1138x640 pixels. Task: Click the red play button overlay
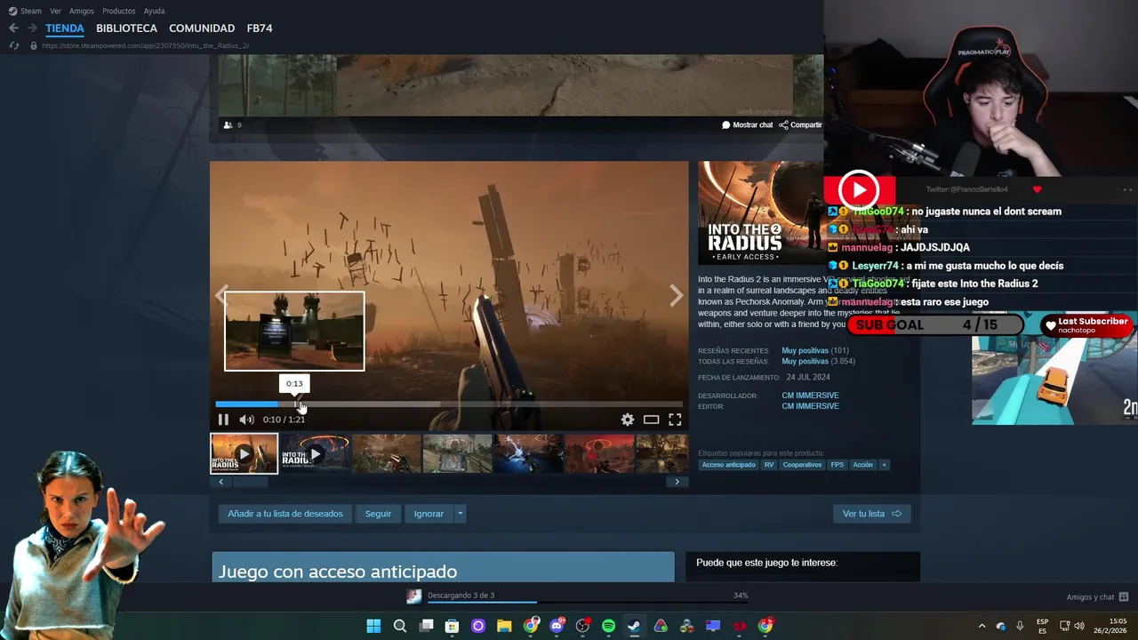point(859,190)
